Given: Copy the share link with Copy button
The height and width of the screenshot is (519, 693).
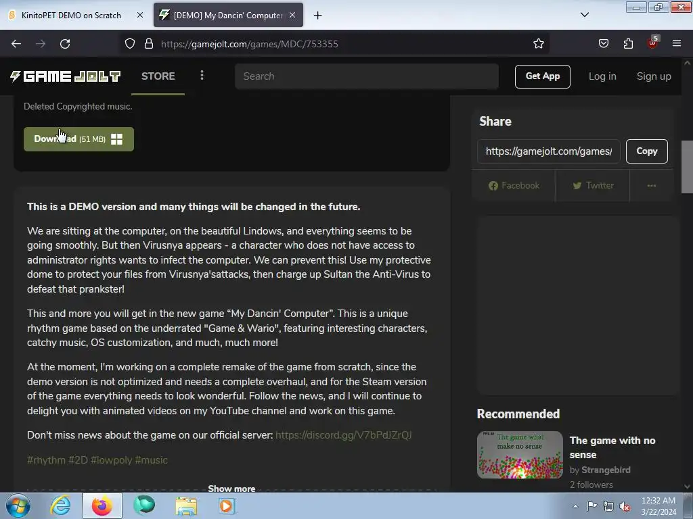Looking at the screenshot, I should tap(646, 151).
